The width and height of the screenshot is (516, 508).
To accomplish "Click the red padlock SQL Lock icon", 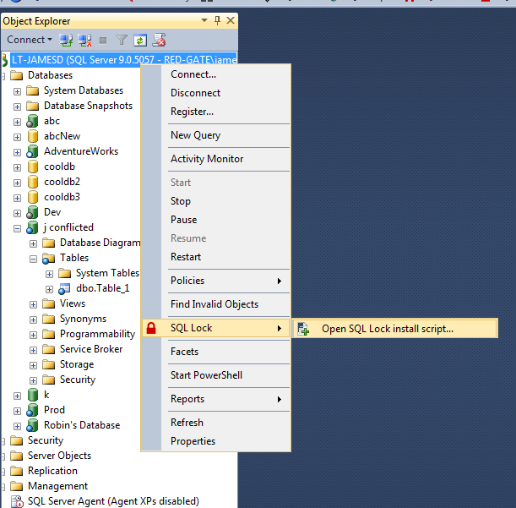I will click(152, 328).
